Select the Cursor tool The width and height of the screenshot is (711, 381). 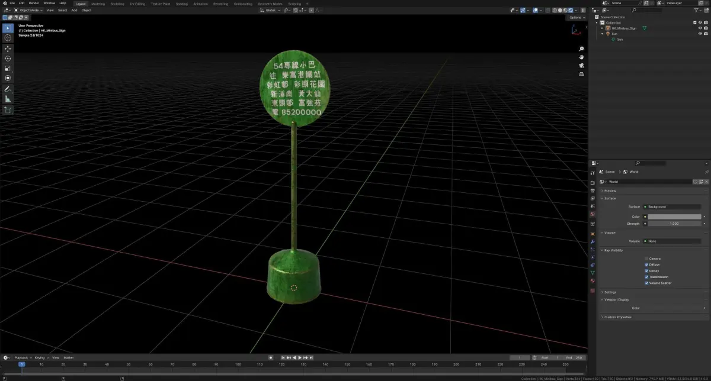click(8, 38)
